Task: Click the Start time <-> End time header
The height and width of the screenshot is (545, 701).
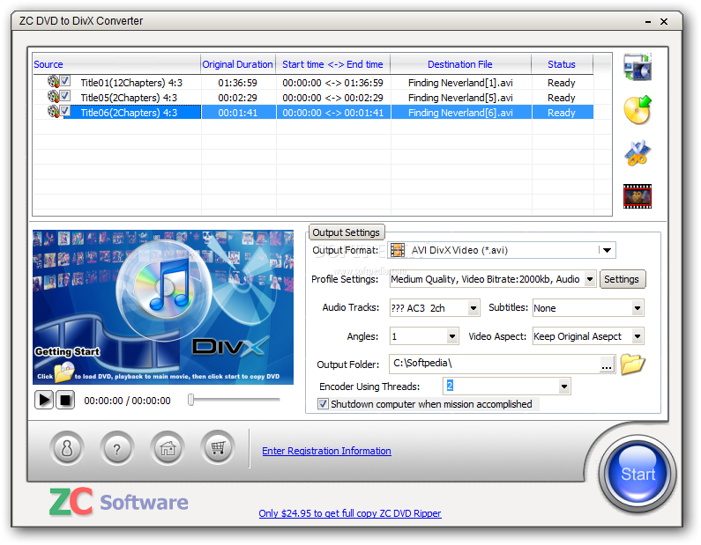Action: tap(333, 64)
